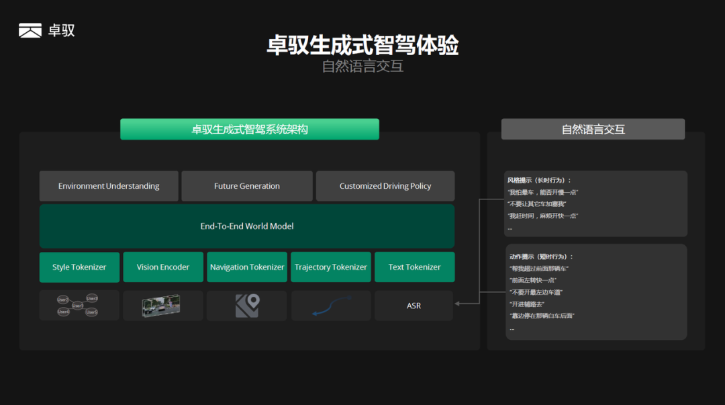The height and width of the screenshot is (405, 725).
Task: Click the End-To-End World Model block
Action: pos(247,226)
